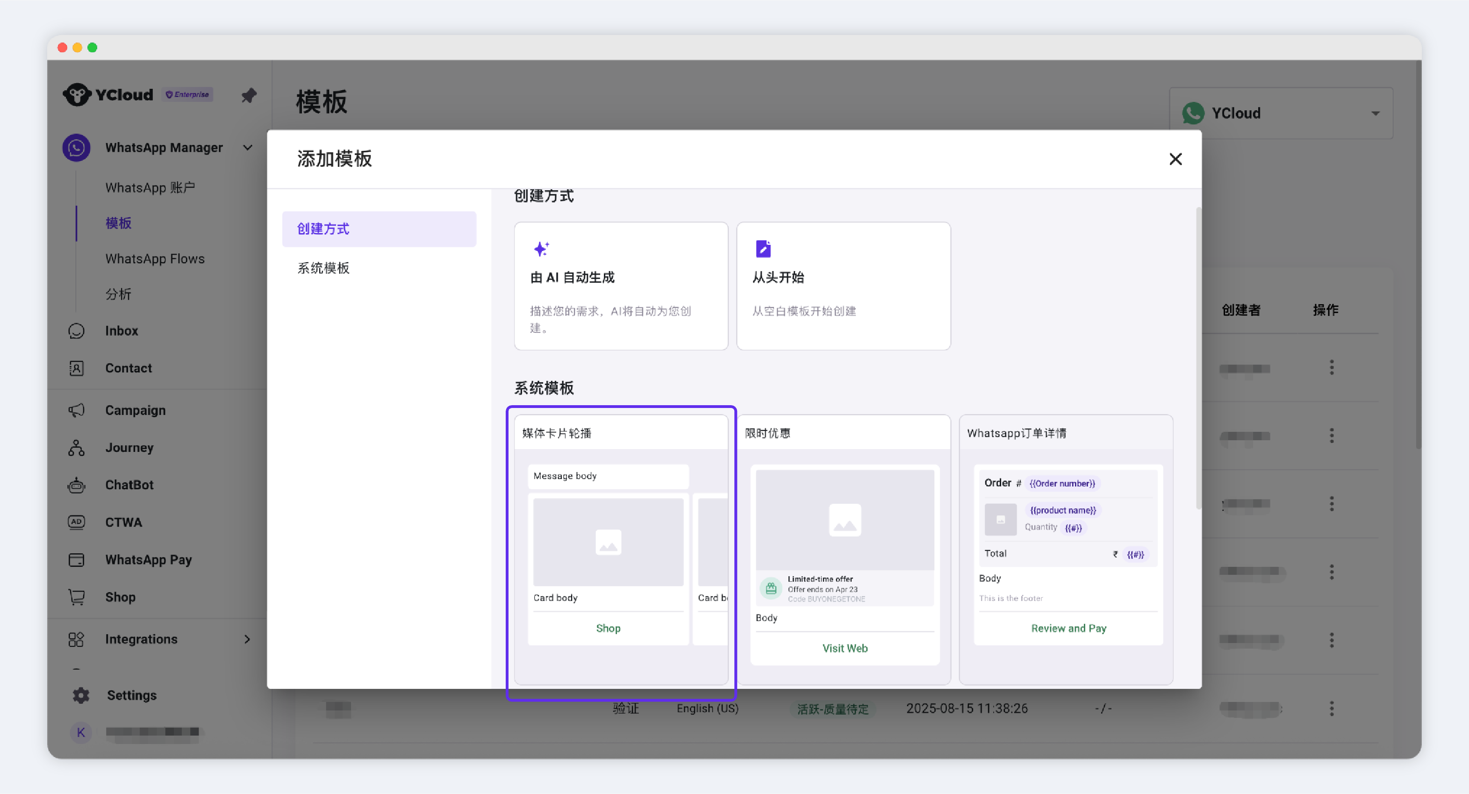Click the Campaign megaphone icon
1469x794 pixels.
[x=76, y=411]
